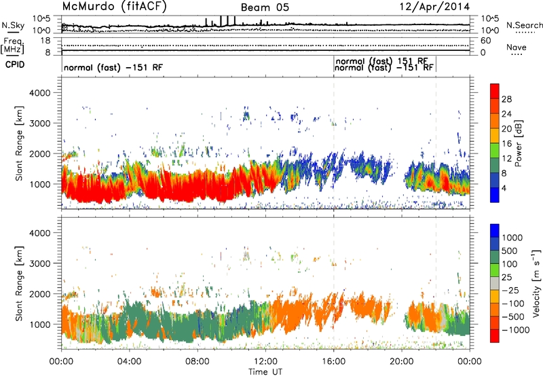The height and width of the screenshot is (376, 543).
Task: Click 'normal (fast) -151 RF' at the CPID row start
Action: coord(113,67)
